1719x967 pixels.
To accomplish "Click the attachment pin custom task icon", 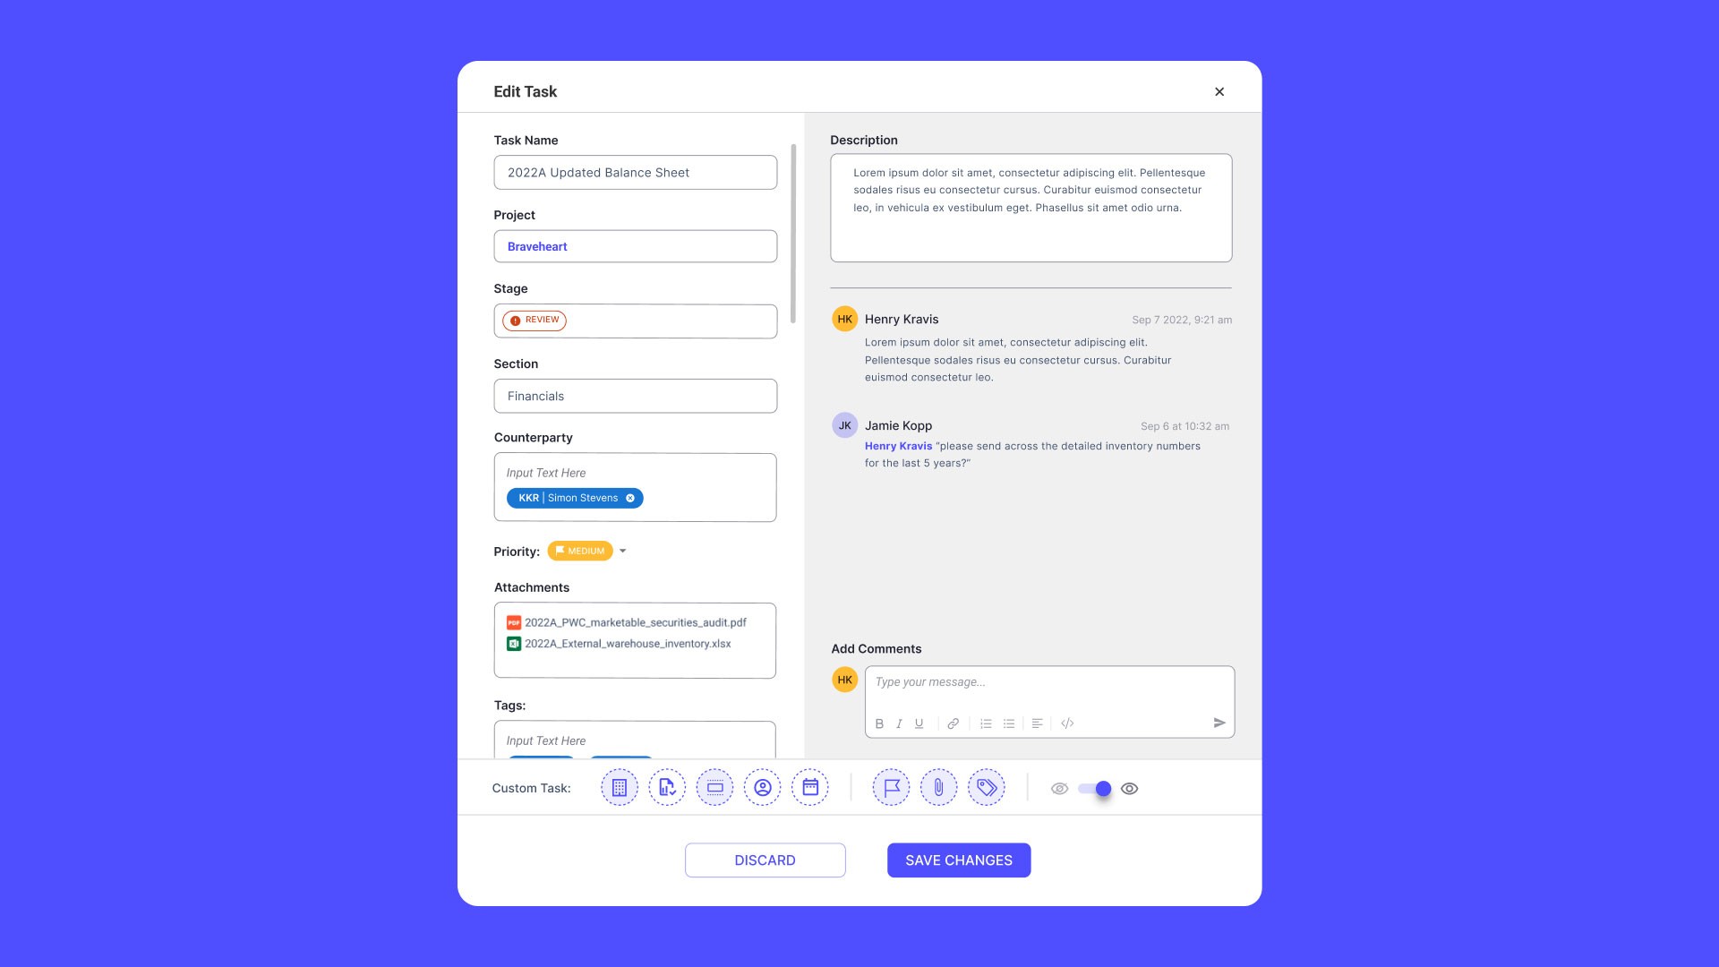I will pos(938,788).
